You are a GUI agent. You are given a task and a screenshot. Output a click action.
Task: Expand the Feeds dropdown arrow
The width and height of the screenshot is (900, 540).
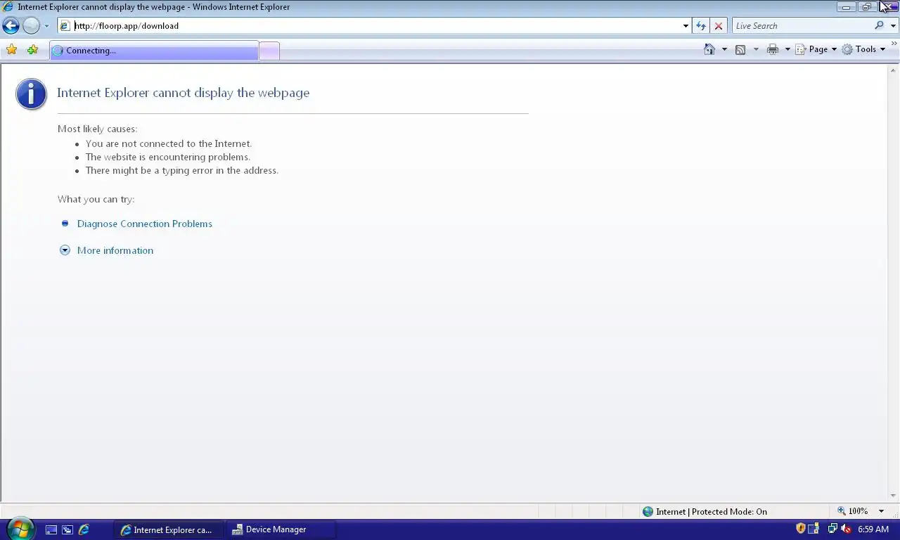(756, 49)
